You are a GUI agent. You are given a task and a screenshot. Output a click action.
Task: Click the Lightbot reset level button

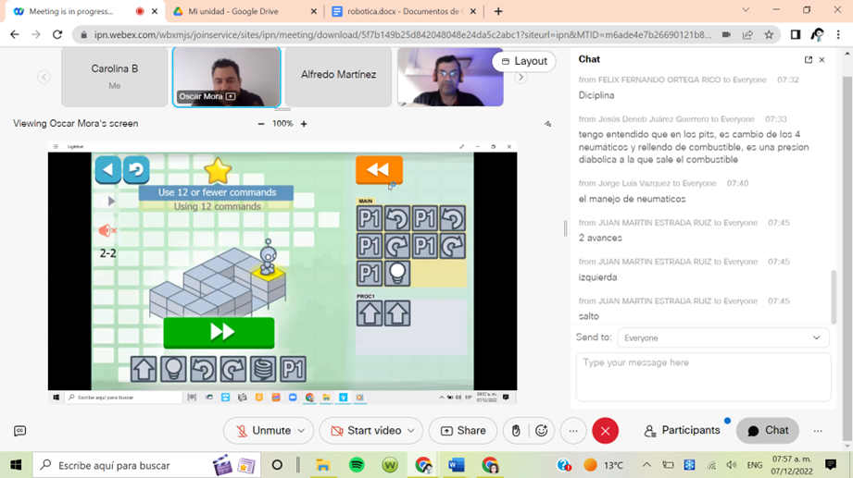tap(136, 170)
